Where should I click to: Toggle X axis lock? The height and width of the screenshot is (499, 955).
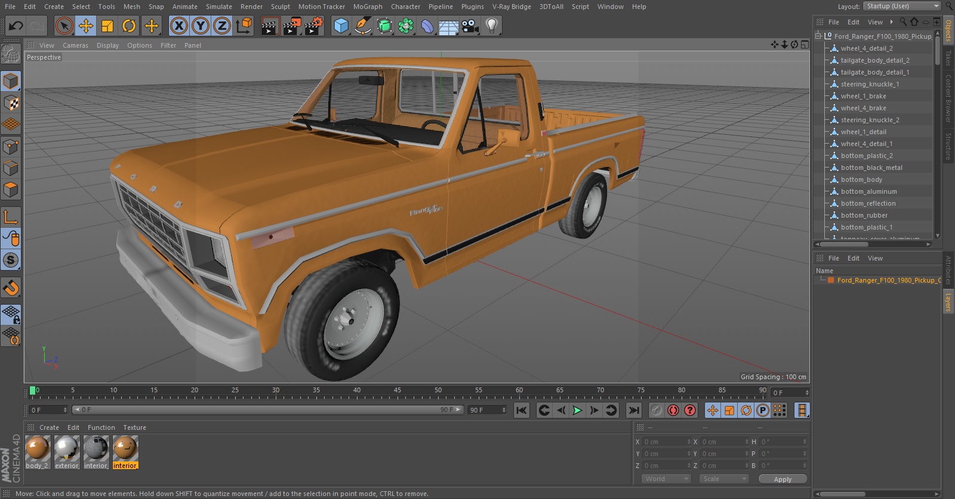[178, 26]
